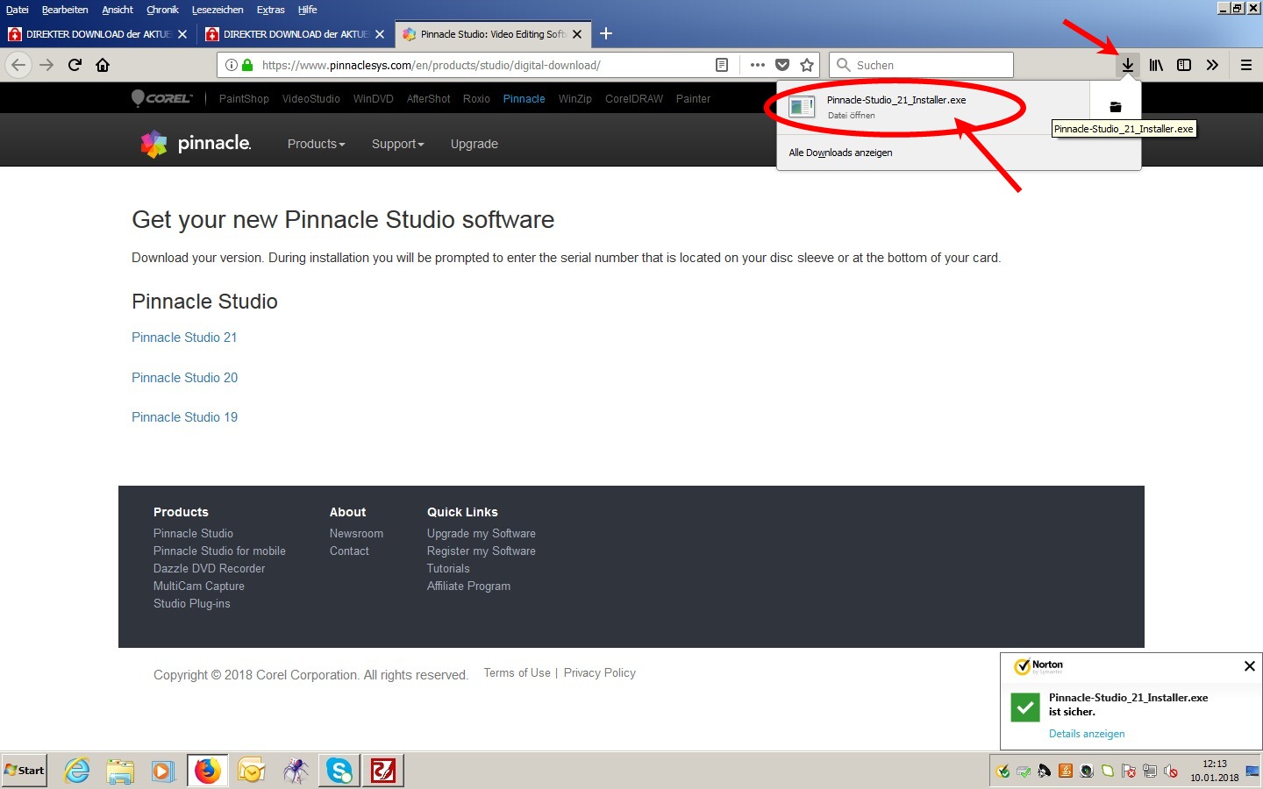Expand more tools overflow chevron
This screenshot has height=789, width=1263.
pos(1212,65)
